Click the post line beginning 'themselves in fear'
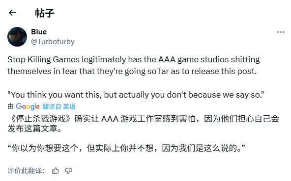This screenshot has height=181, width=291. pyautogui.click(x=132, y=71)
